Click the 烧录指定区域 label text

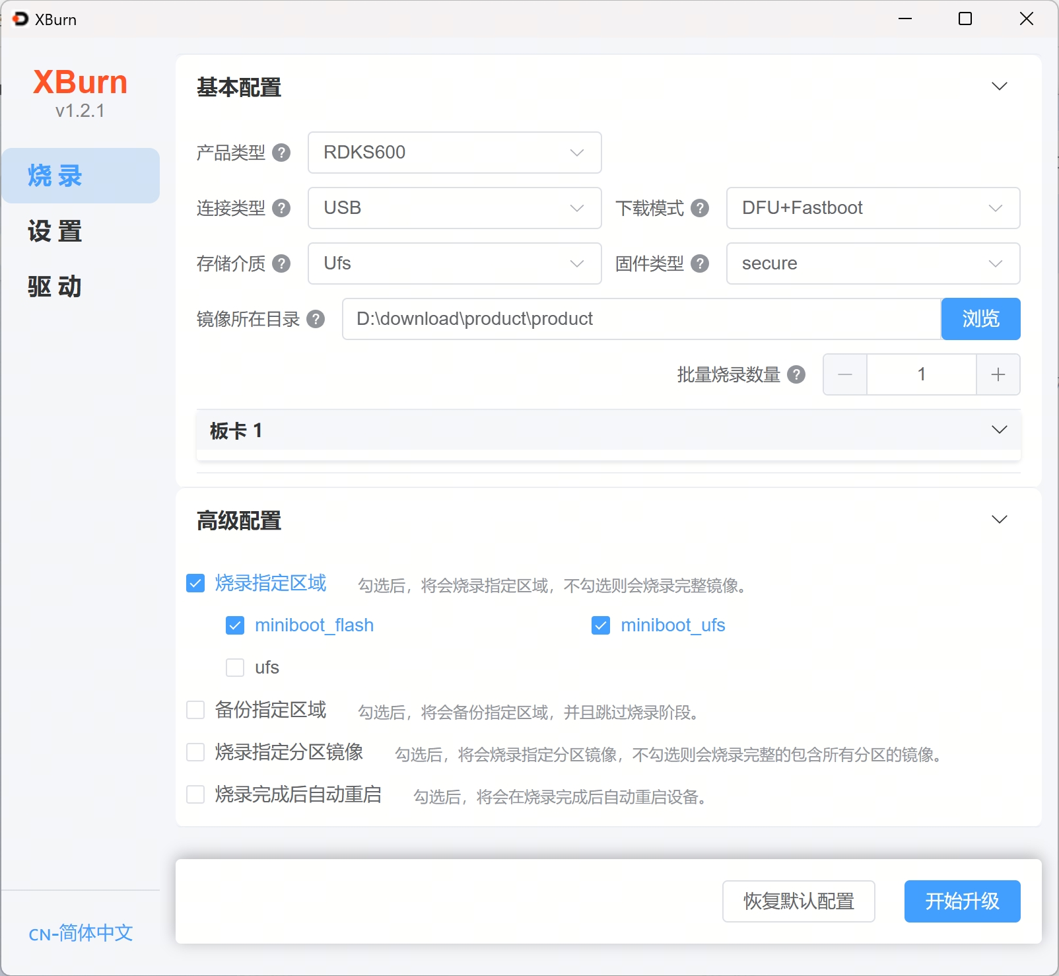tap(271, 583)
